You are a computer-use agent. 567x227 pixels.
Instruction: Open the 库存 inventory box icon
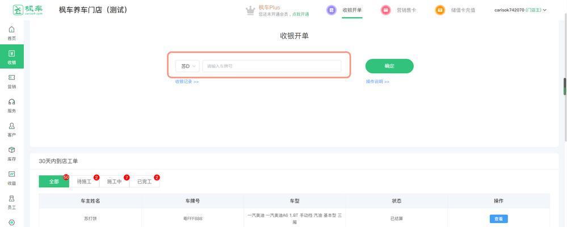pos(11,150)
